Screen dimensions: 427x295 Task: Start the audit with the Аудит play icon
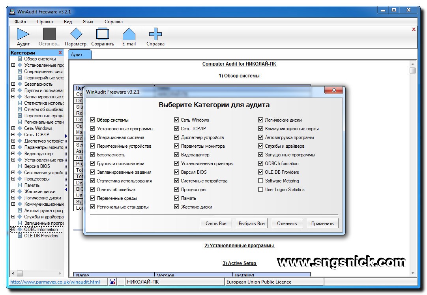pyautogui.click(x=23, y=34)
